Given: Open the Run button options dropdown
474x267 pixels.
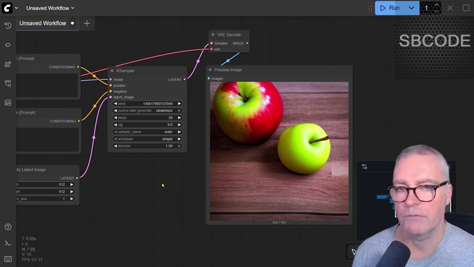Looking at the screenshot, I should tap(411, 8).
